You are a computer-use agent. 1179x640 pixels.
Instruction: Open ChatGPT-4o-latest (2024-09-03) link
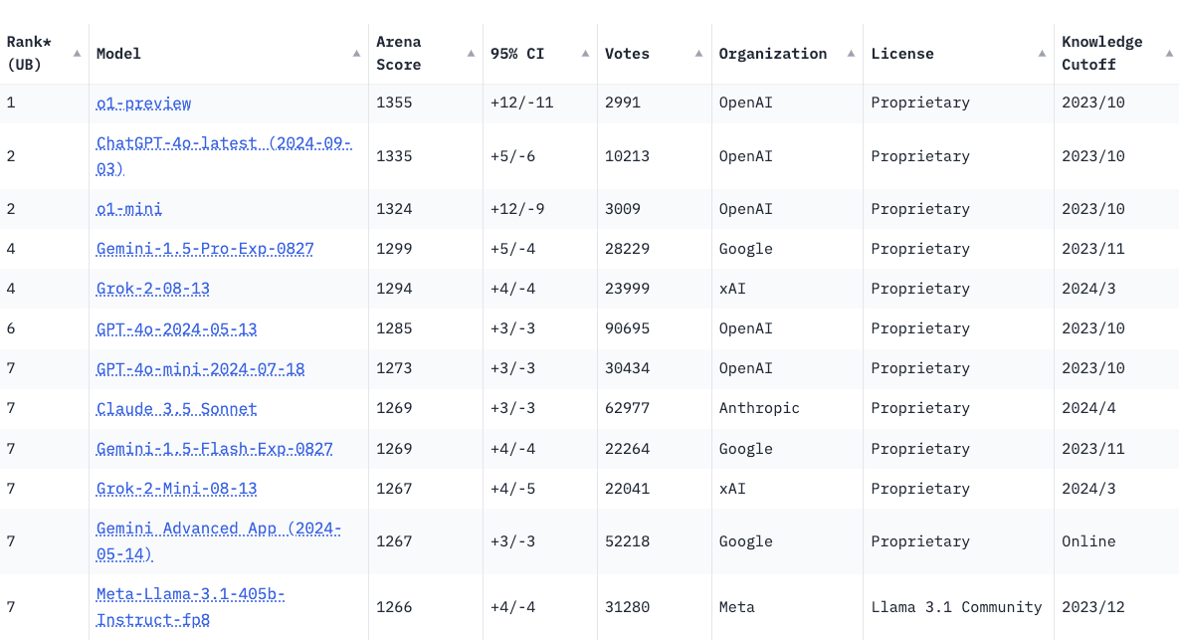(x=224, y=155)
